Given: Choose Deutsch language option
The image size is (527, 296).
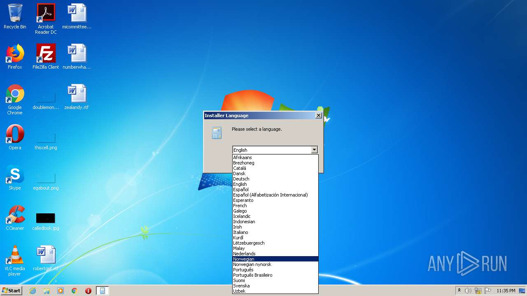Looking at the screenshot, I should coord(275,179).
